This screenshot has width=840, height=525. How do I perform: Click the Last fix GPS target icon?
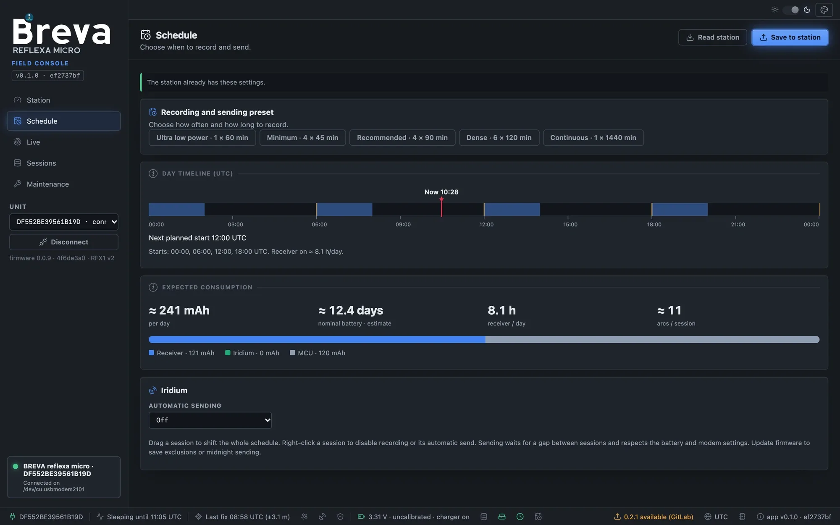199,517
